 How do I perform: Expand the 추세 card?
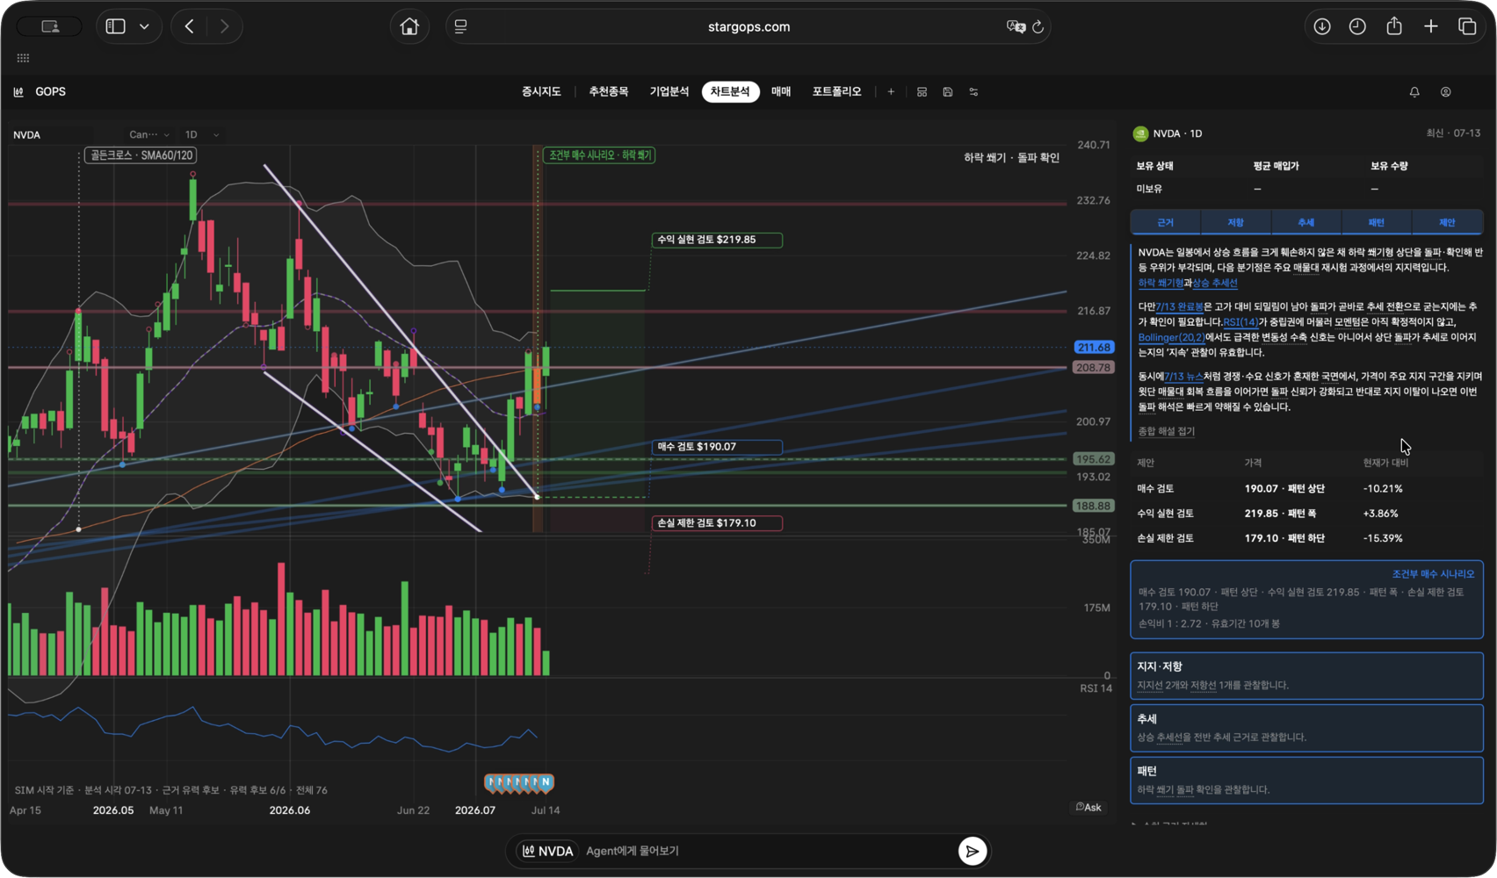click(1306, 728)
